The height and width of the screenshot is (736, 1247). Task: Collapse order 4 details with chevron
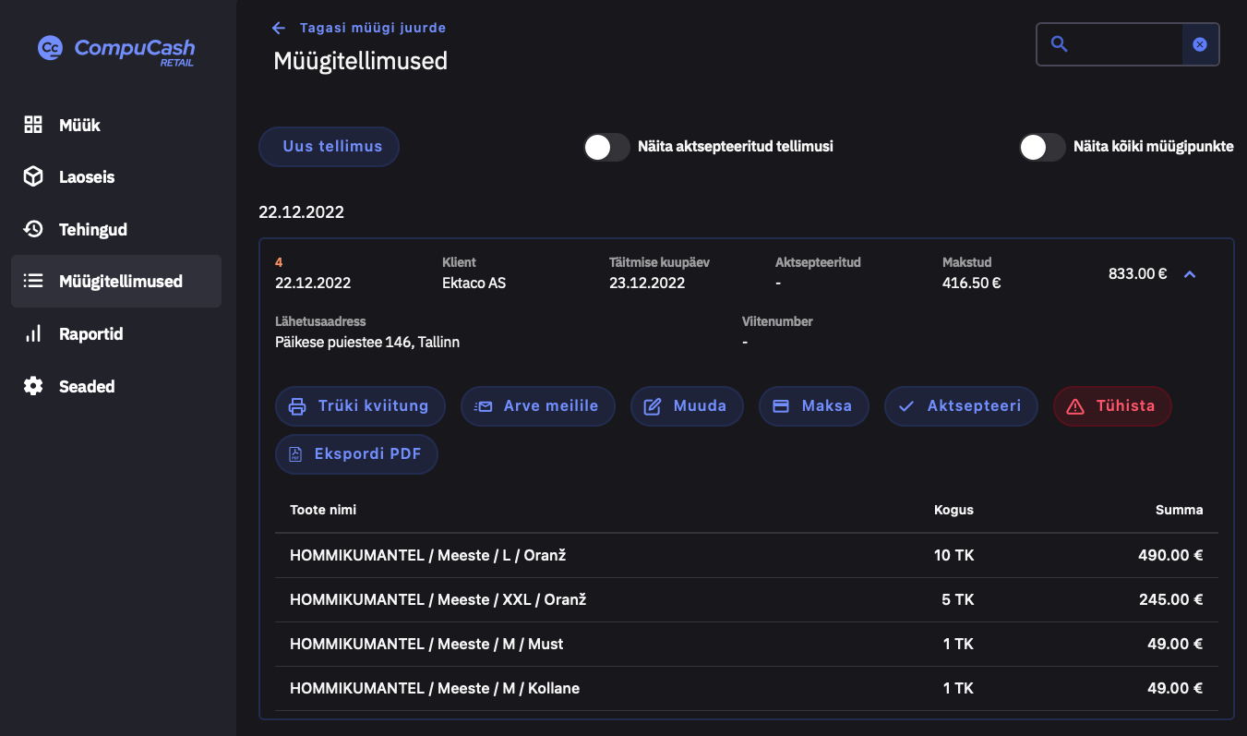pyautogui.click(x=1190, y=274)
